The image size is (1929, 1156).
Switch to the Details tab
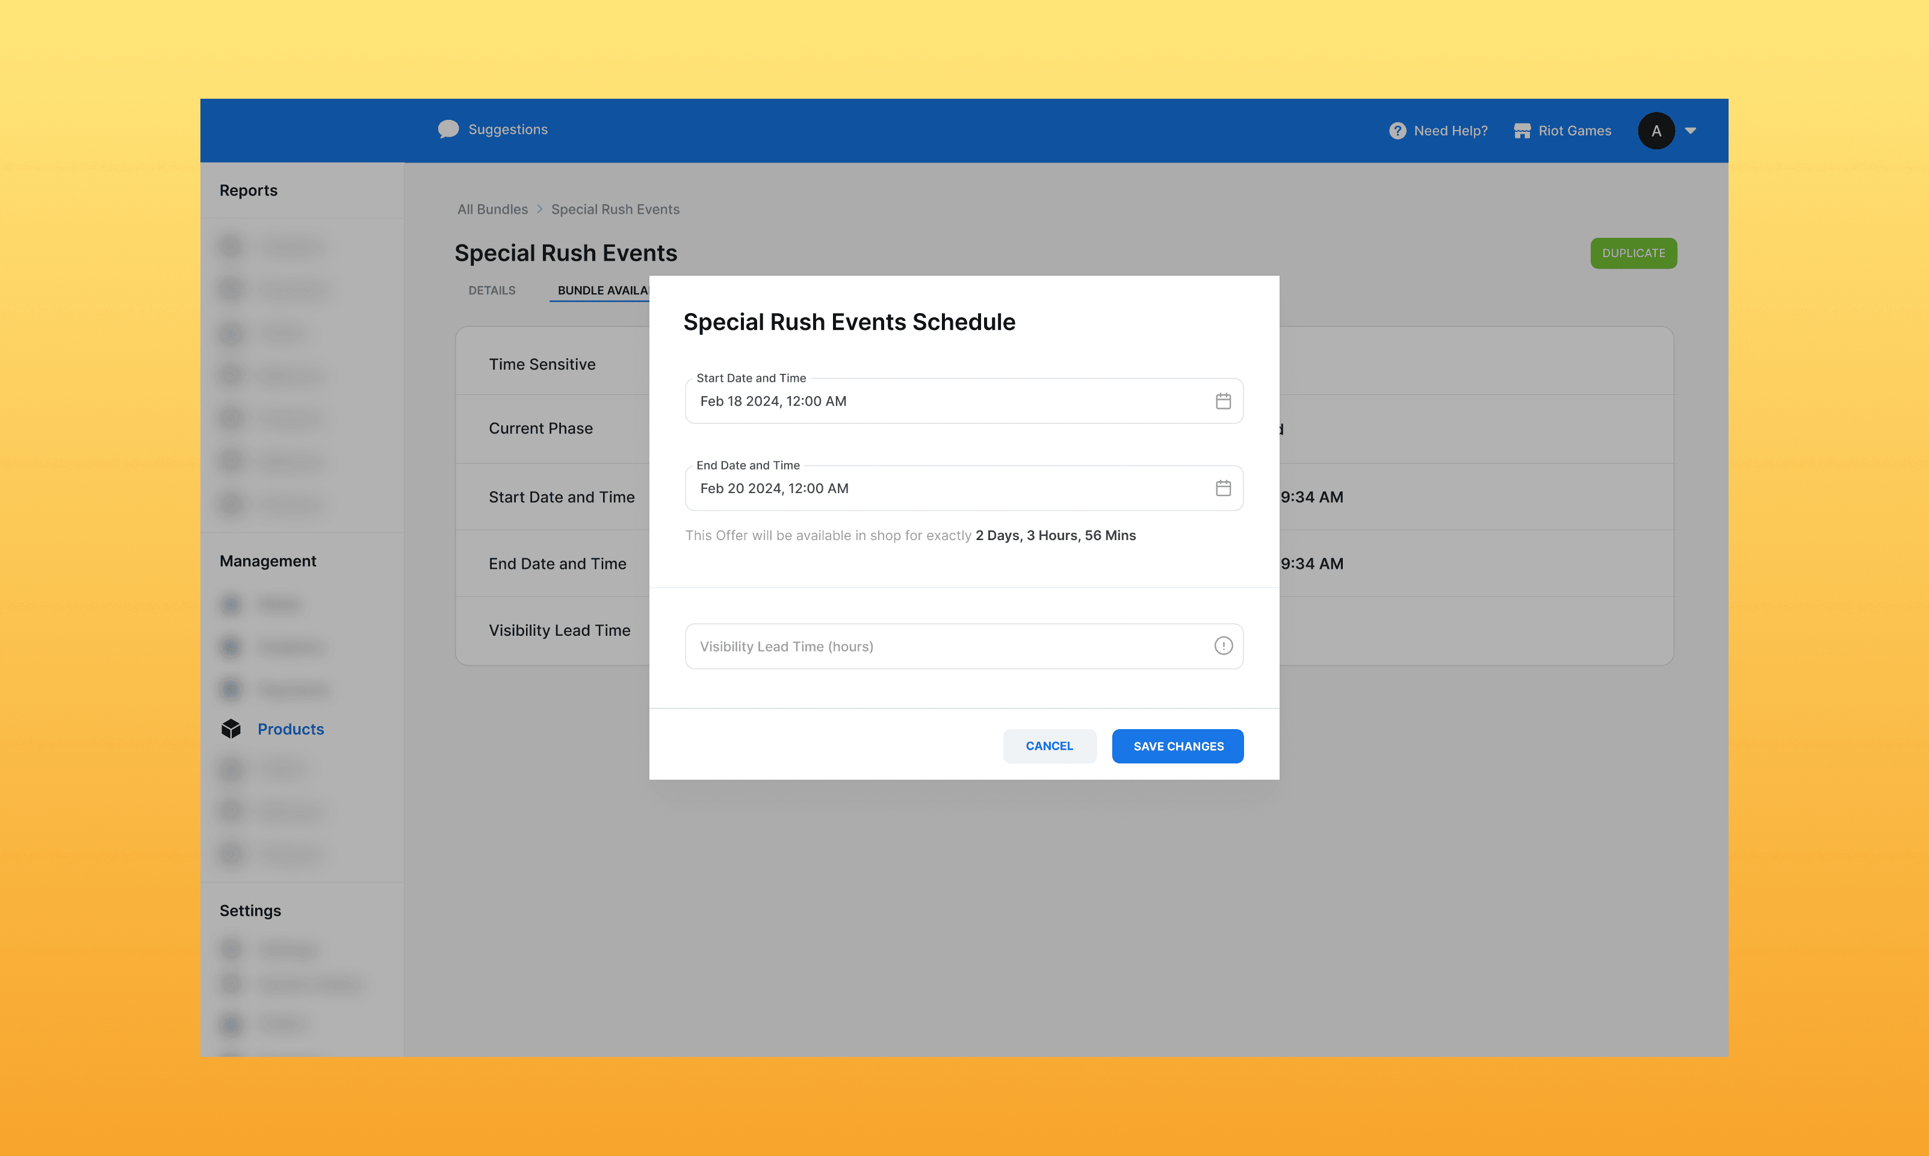click(x=492, y=291)
